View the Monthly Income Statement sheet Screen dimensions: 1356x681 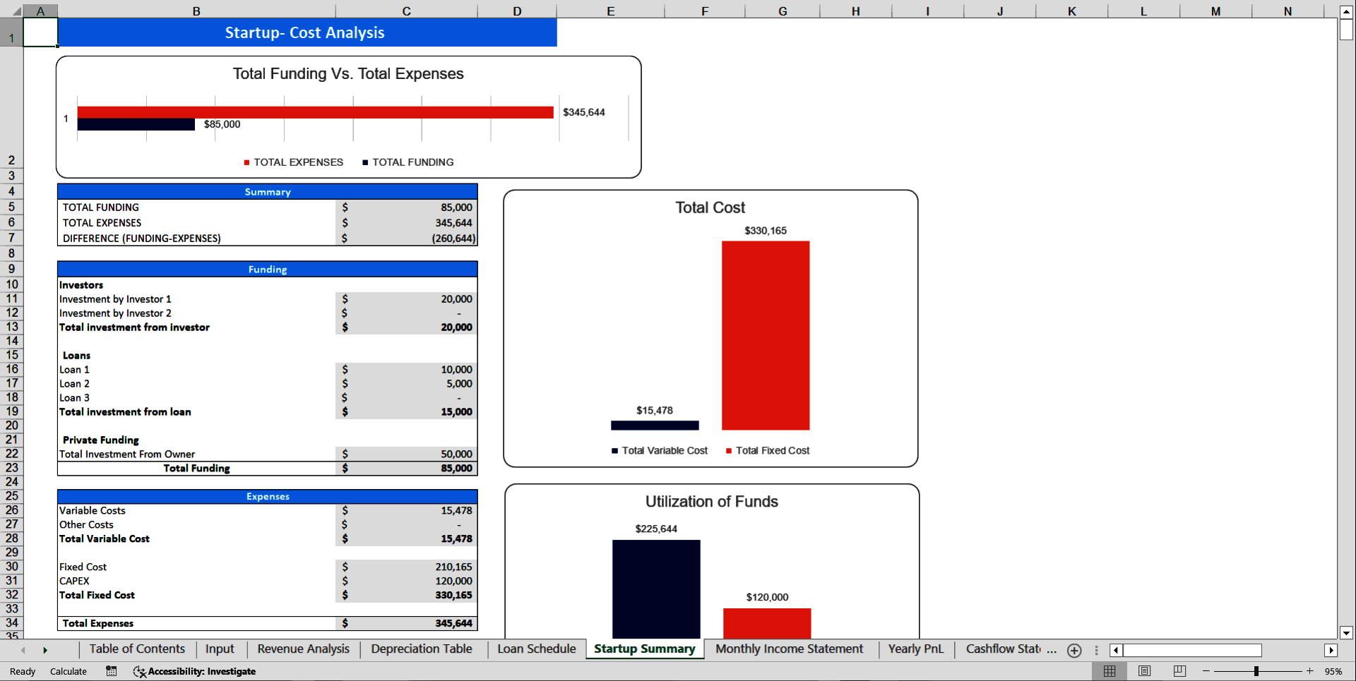(x=789, y=649)
